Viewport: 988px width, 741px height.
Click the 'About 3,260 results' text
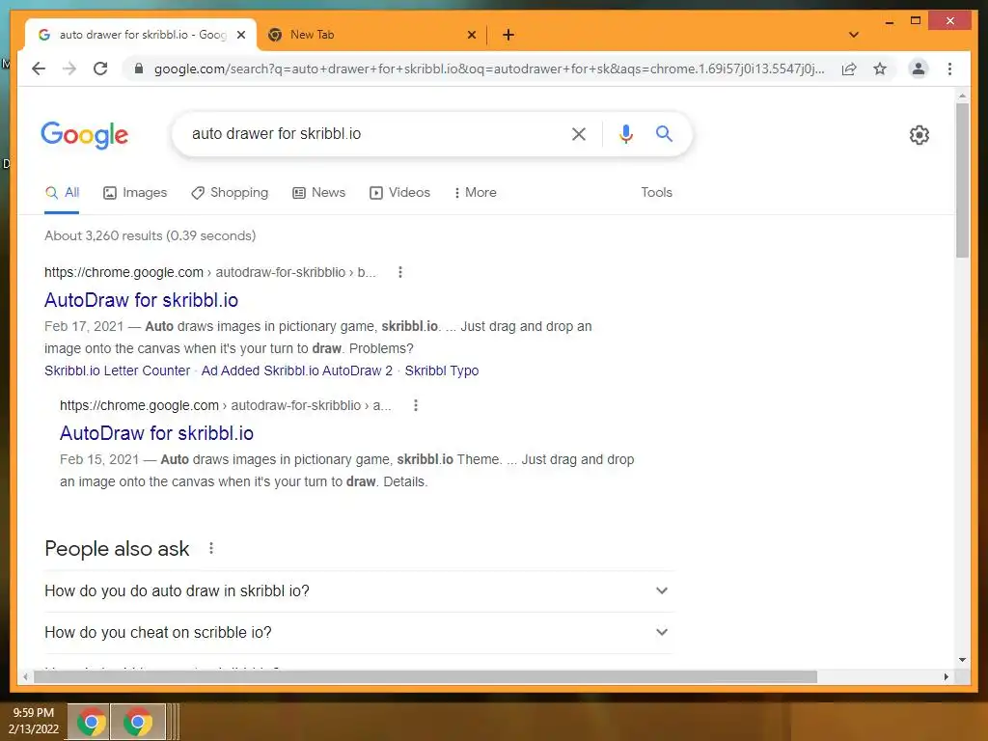click(x=150, y=235)
